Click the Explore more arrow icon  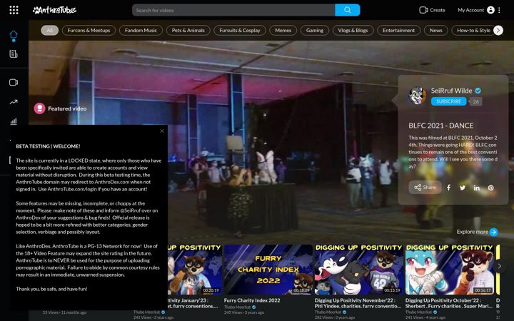click(x=494, y=233)
